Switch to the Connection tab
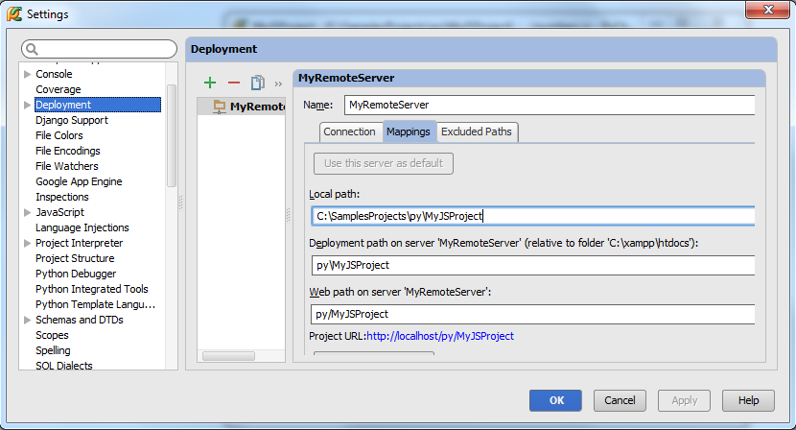Image resolution: width=796 pixels, height=430 pixels. point(350,131)
